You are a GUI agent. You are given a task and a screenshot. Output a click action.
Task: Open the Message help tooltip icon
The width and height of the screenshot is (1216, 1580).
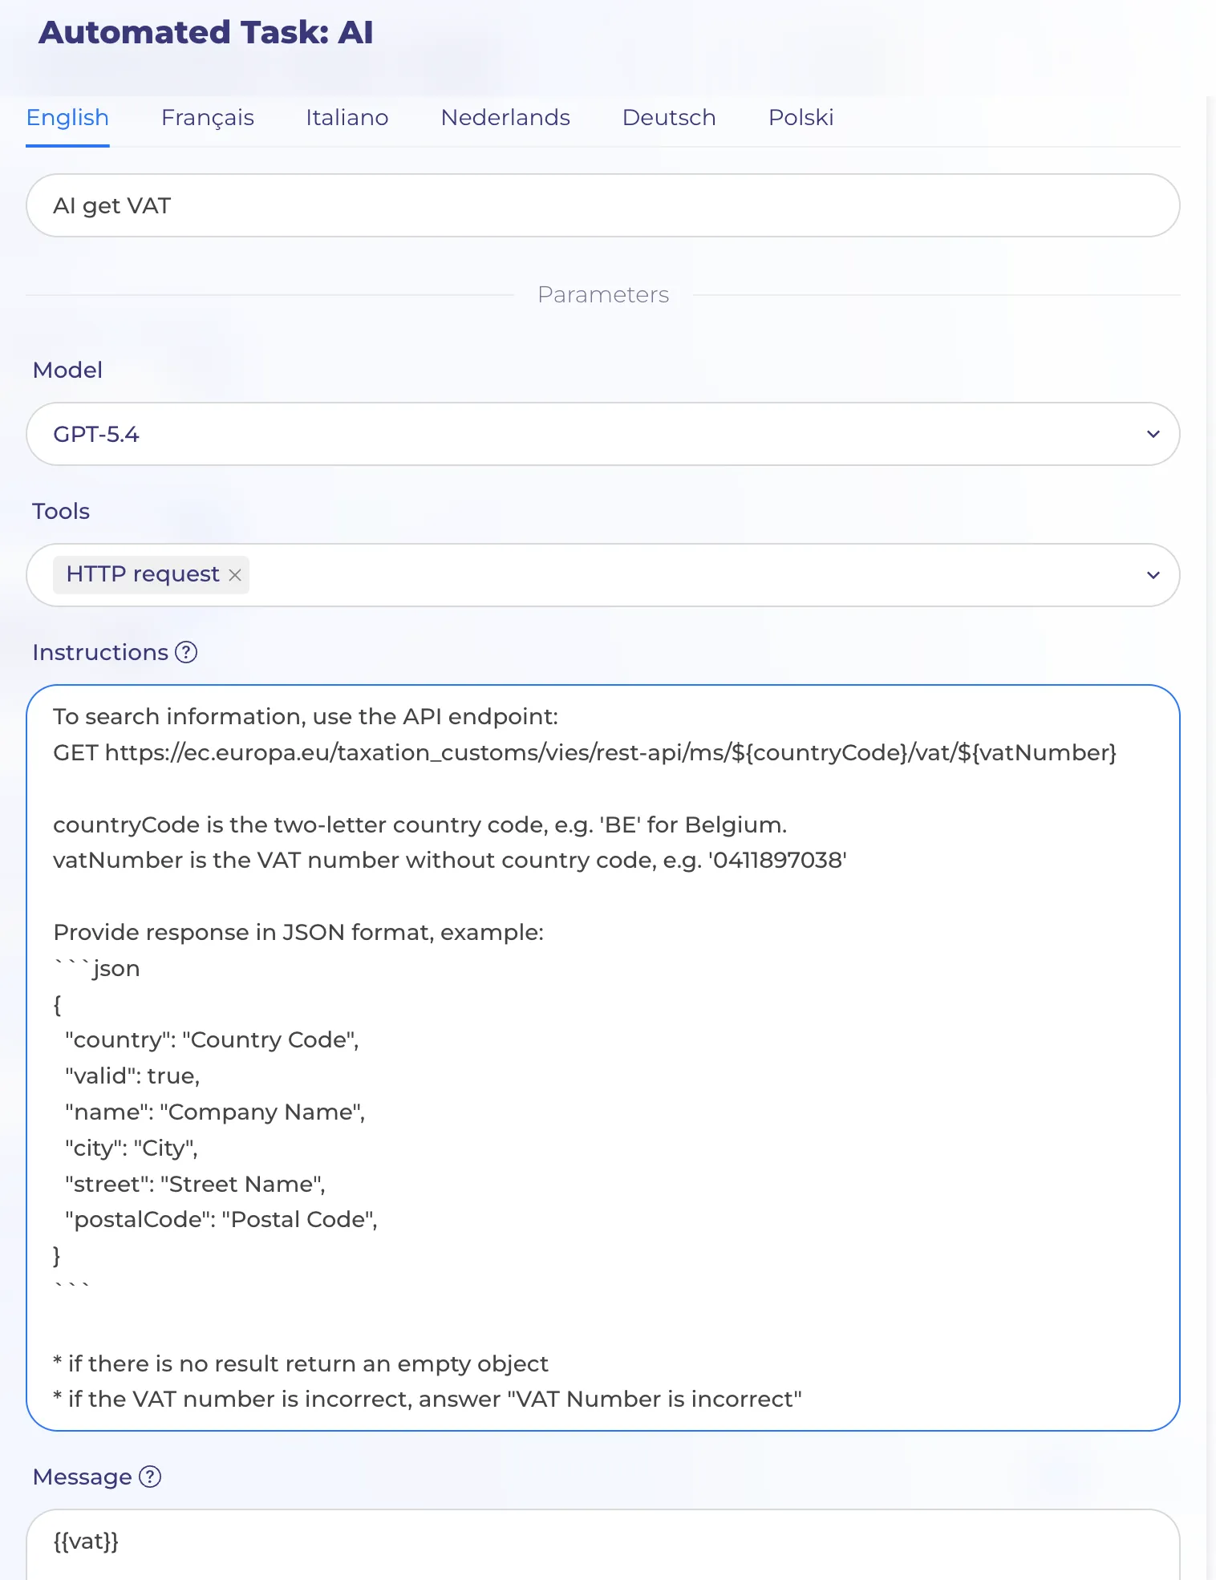click(x=150, y=1477)
